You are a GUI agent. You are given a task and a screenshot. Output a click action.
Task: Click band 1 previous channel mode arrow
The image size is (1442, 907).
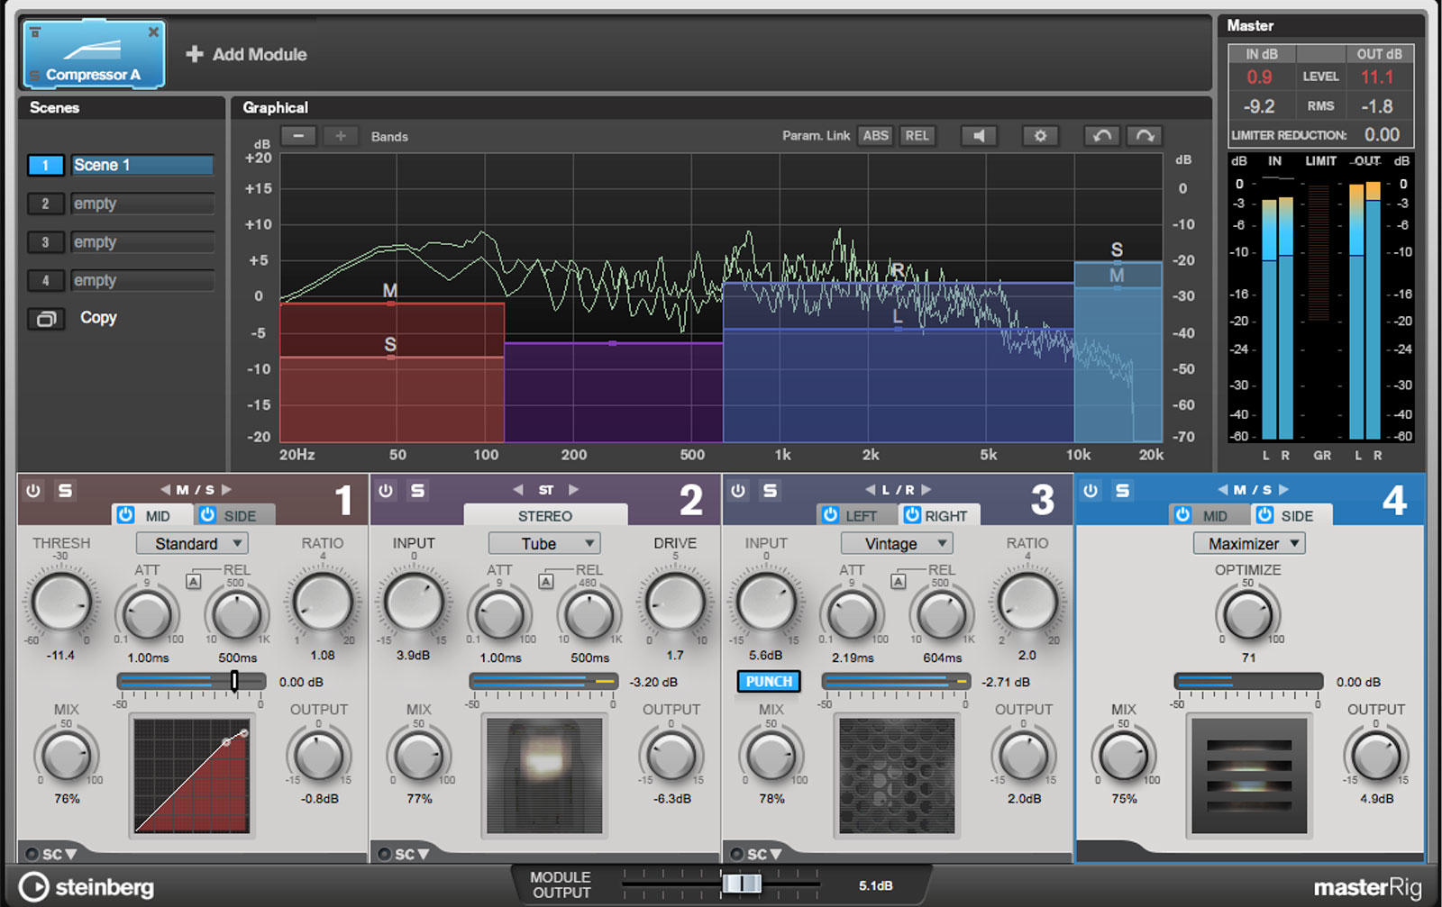click(165, 490)
